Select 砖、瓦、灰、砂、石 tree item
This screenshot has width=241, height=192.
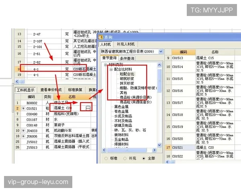pos(130,130)
